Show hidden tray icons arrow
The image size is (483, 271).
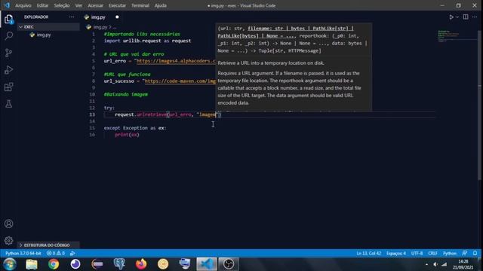[x=426, y=264]
